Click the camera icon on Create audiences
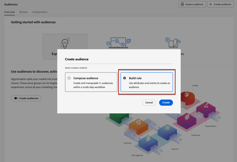 click(16, 98)
